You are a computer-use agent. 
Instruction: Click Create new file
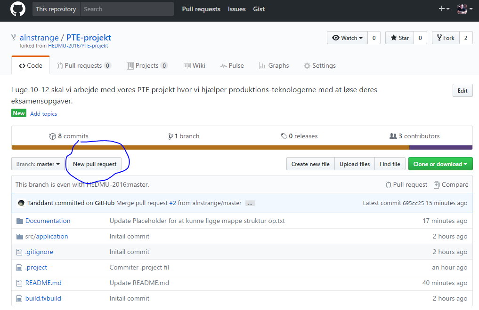point(310,164)
